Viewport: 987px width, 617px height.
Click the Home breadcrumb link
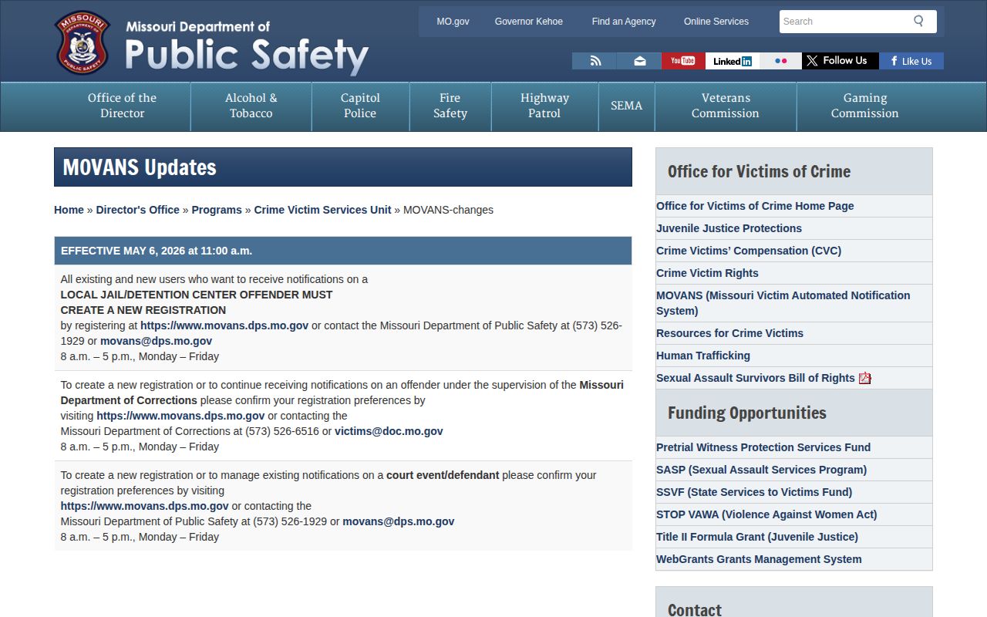[x=69, y=210]
